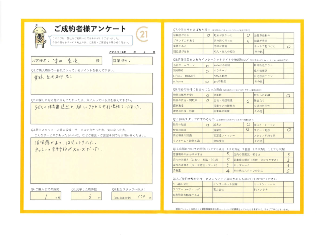Toggle the SUUMO circle mark
This screenshot has width=335, height=237.
pos(207,71)
